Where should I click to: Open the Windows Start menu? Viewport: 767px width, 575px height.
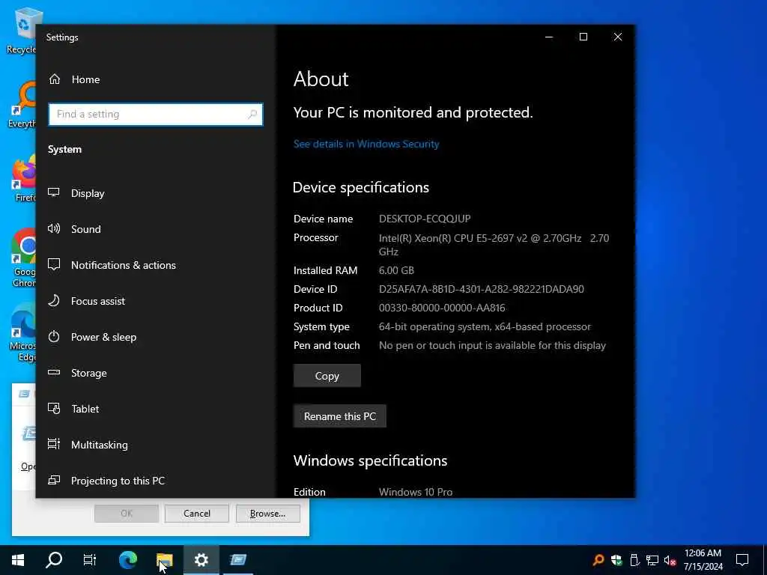tap(18, 560)
